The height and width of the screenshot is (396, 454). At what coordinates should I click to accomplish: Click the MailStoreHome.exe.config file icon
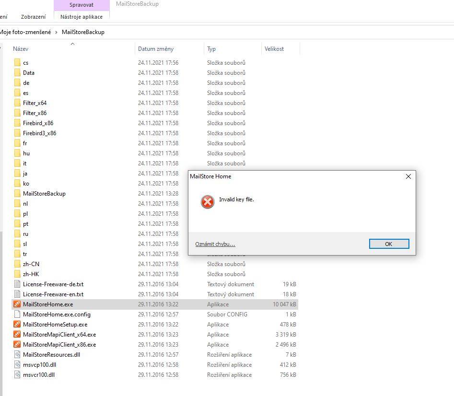tap(17, 314)
